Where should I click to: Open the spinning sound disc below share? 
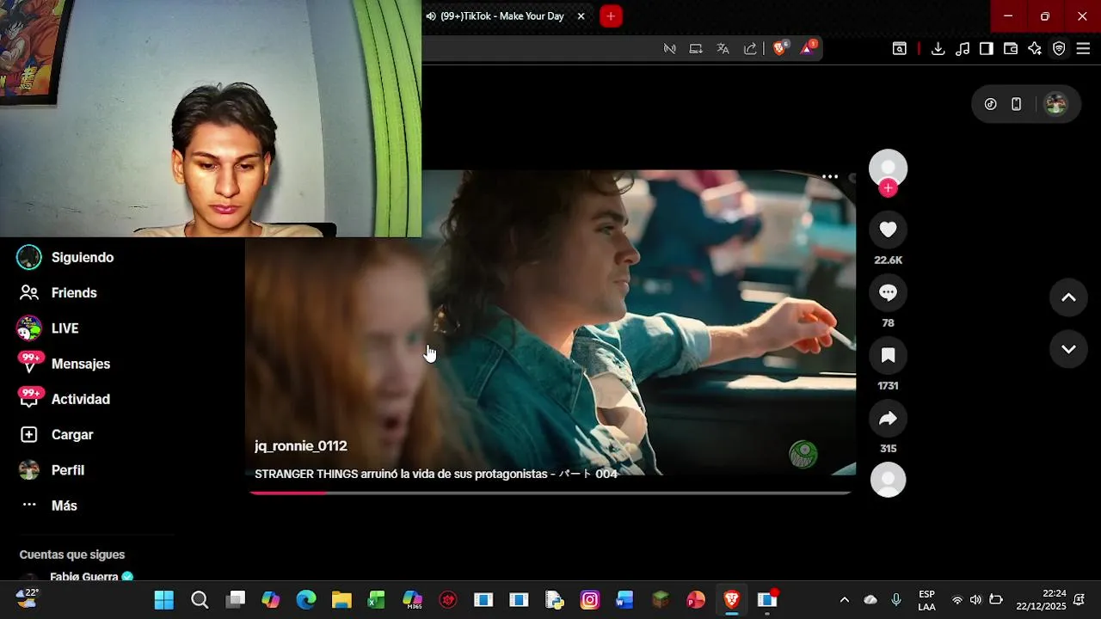[x=888, y=480]
